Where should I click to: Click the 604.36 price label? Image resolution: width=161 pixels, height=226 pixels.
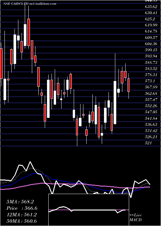(151, 44)
